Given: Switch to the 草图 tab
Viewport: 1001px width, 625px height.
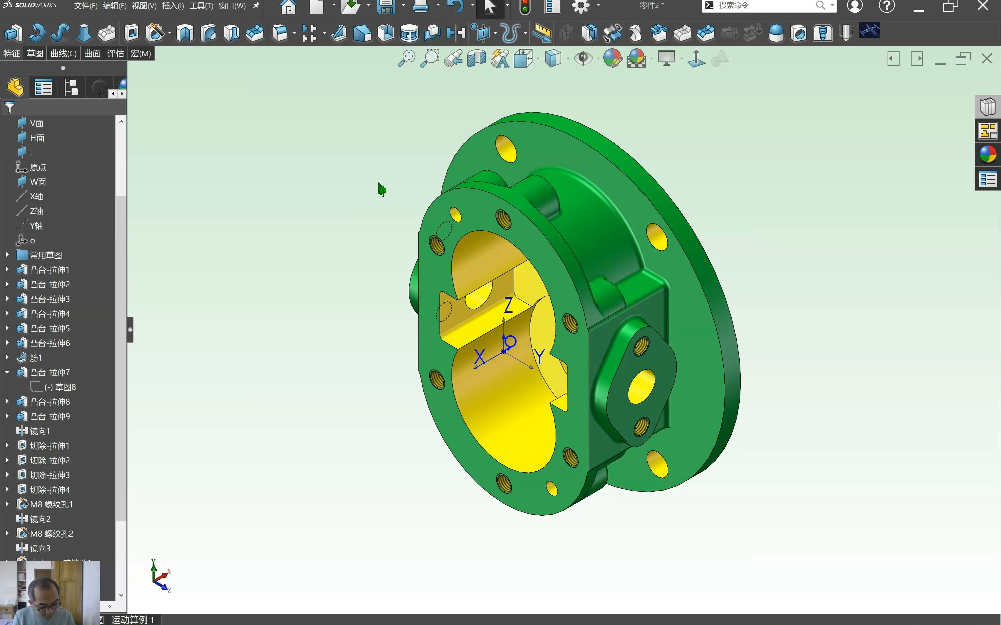Looking at the screenshot, I should pos(35,53).
